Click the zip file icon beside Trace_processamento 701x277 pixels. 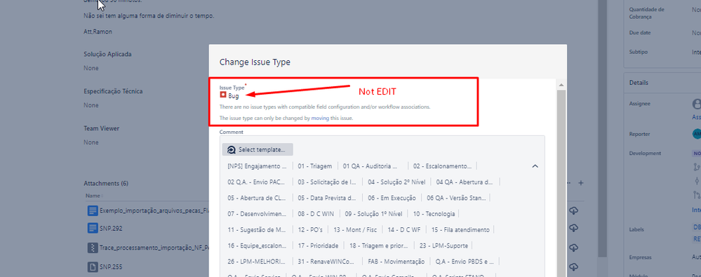coord(92,248)
